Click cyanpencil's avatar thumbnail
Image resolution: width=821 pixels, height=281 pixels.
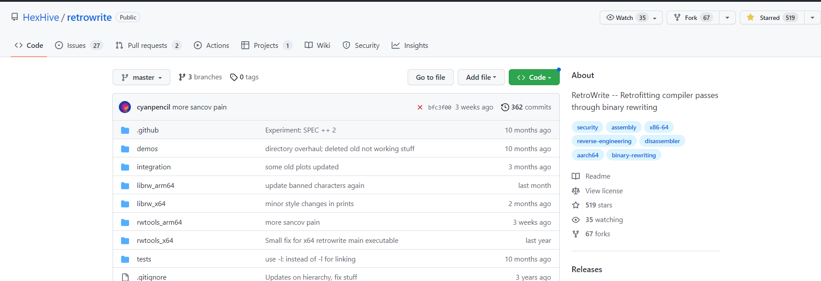[125, 107]
